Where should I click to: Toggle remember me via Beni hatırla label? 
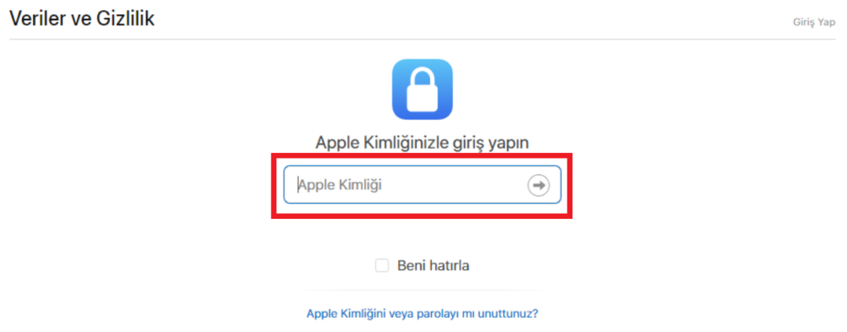433,266
